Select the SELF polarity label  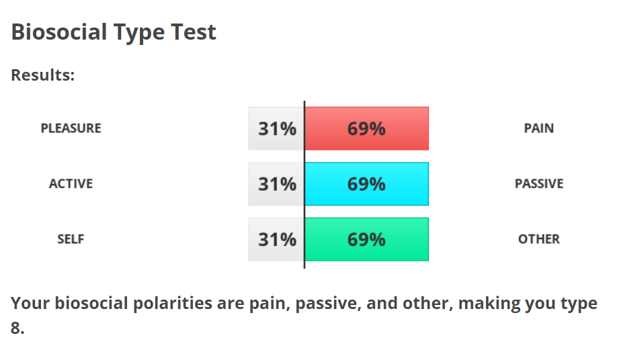[71, 238]
